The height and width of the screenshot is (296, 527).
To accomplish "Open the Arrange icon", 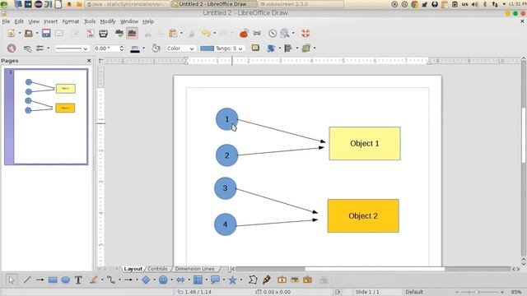I will (x=305, y=49).
